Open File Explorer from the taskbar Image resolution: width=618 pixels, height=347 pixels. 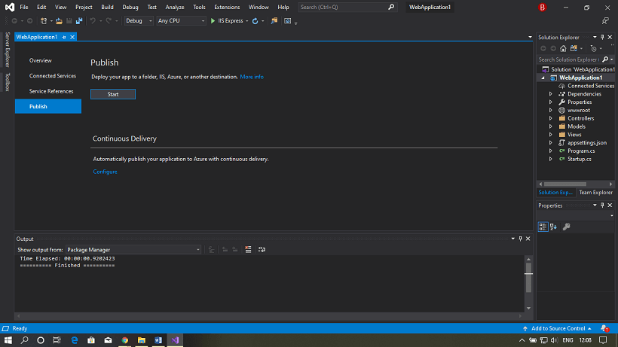(x=142, y=340)
